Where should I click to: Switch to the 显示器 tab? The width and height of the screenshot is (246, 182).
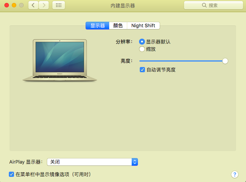click(x=97, y=25)
